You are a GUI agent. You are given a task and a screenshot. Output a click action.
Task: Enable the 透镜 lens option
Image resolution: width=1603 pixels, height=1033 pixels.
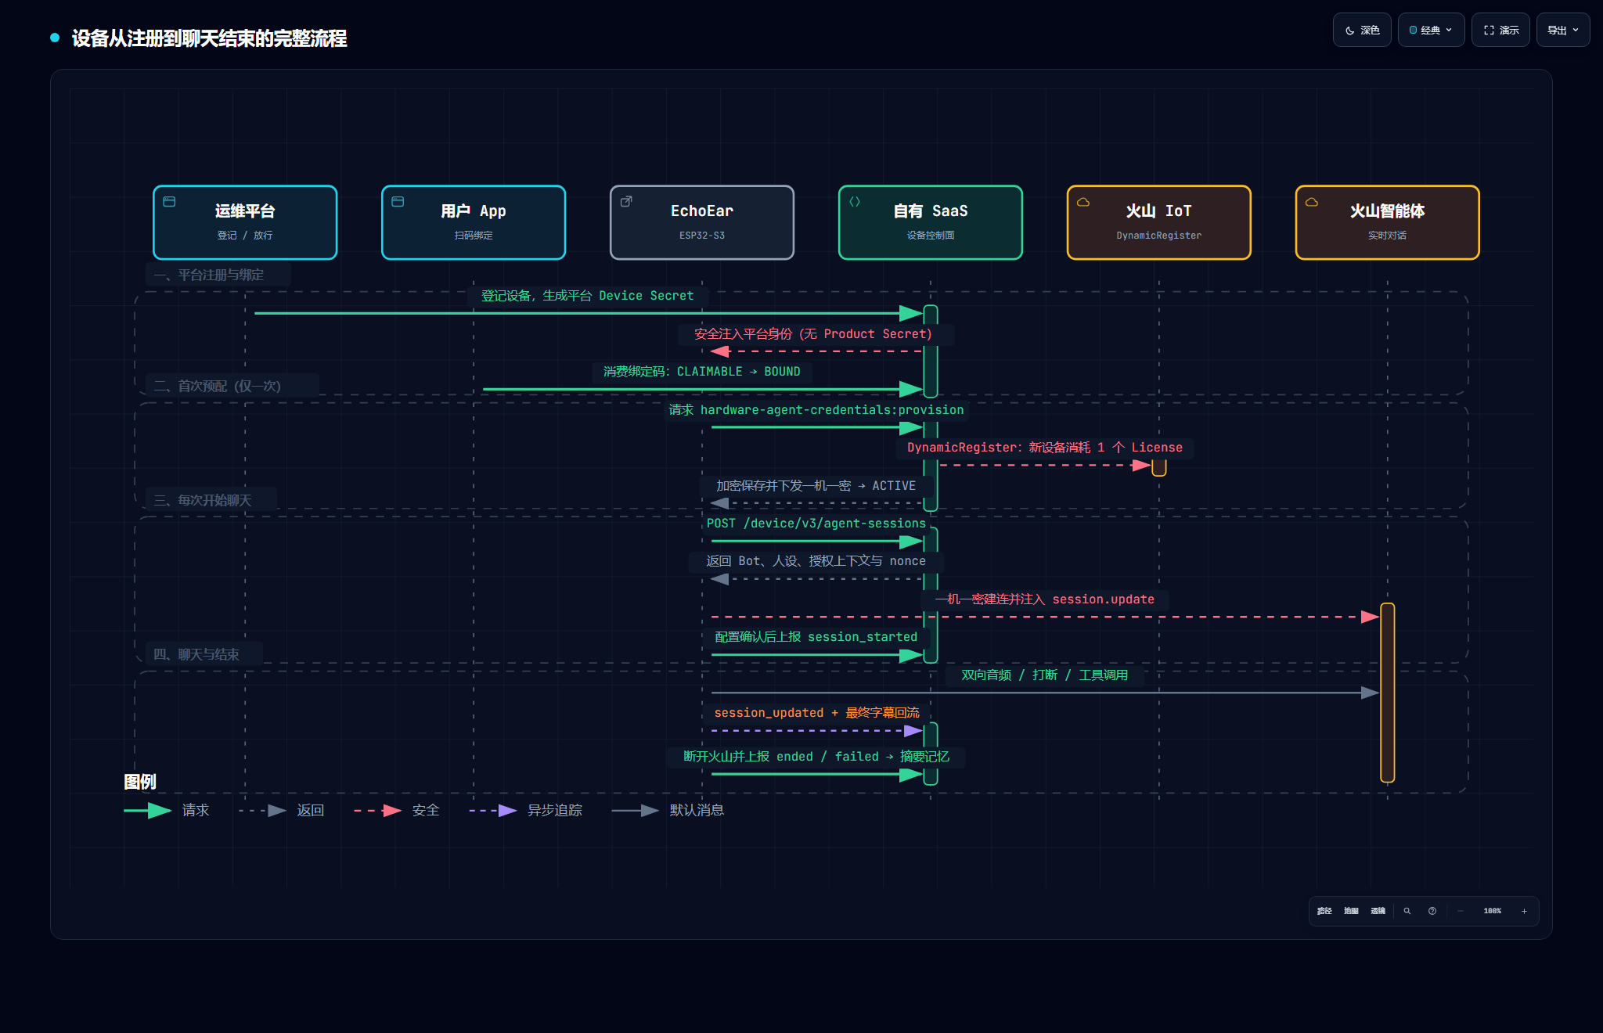[1378, 911]
